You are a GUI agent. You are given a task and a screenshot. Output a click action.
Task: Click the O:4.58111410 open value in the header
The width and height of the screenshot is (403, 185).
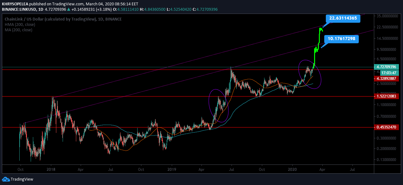tap(126, 9)
